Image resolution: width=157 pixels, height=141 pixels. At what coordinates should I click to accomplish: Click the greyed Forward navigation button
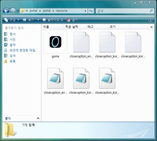click(13, 11)
